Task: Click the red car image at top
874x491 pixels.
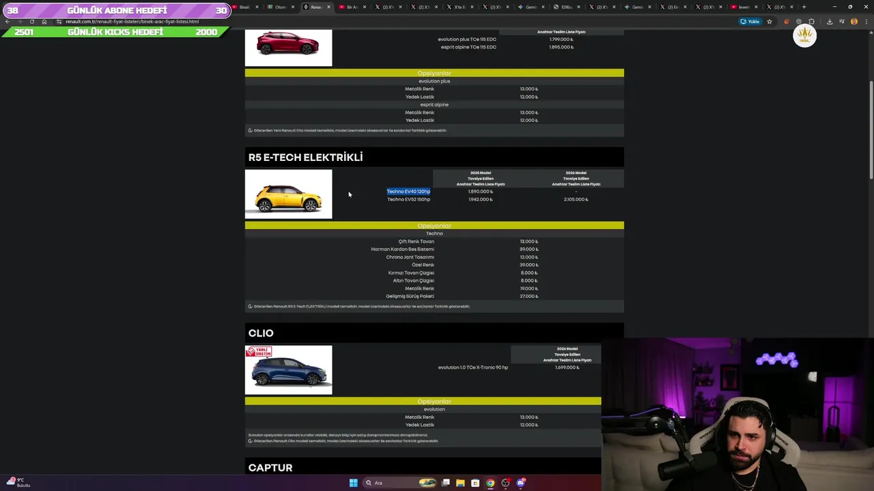Action: coord(288,47)
